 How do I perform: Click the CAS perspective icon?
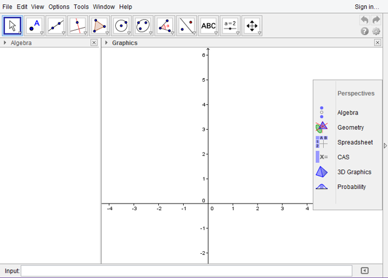[x=322, y=157]
